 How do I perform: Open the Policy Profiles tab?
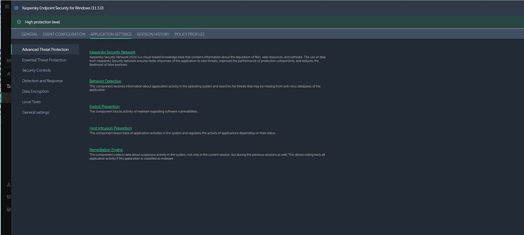click(x=190, y=35)
